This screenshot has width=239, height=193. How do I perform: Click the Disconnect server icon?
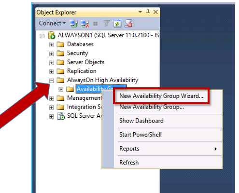[84, 24]
